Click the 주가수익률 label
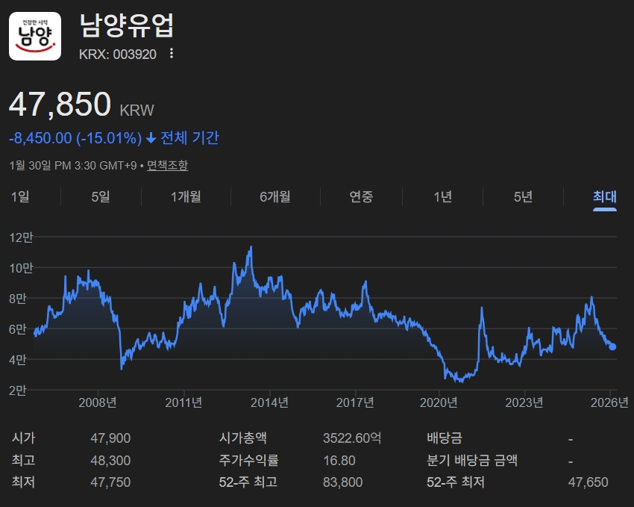 click(248, 460)
